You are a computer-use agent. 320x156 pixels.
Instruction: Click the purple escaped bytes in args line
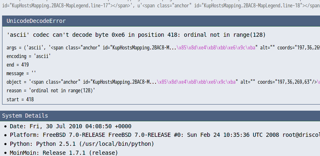point(216,48)
